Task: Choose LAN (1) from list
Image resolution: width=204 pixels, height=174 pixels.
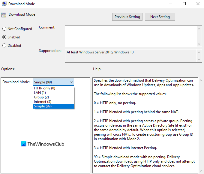Action: [53, 93]
